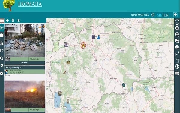The width and height of the screenshot is (180, 113).
Task: Click the geolocation pin icon beside plus
Action: pyautogui.click(x=13, y=20)
